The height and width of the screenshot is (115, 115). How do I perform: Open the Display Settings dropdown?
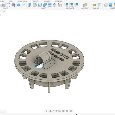point(64,111)
